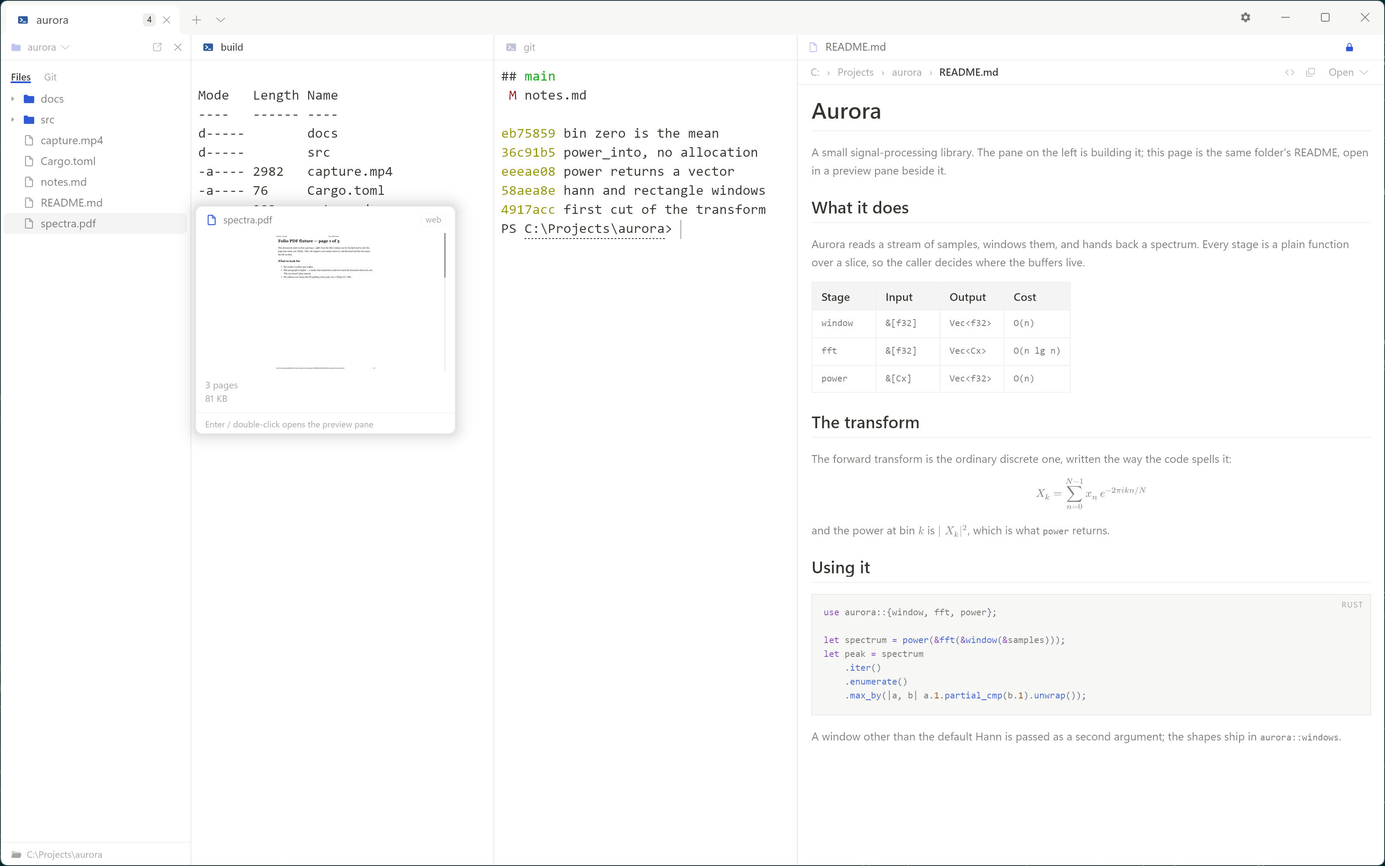The image size is (1385, 866).
Task: Expand the aurora folder dropdown
Action: tap(65, 47)
